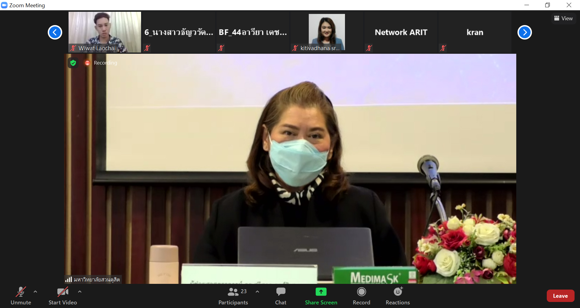Open the Chat panel

pyautogui.click(x=281, y=296)
